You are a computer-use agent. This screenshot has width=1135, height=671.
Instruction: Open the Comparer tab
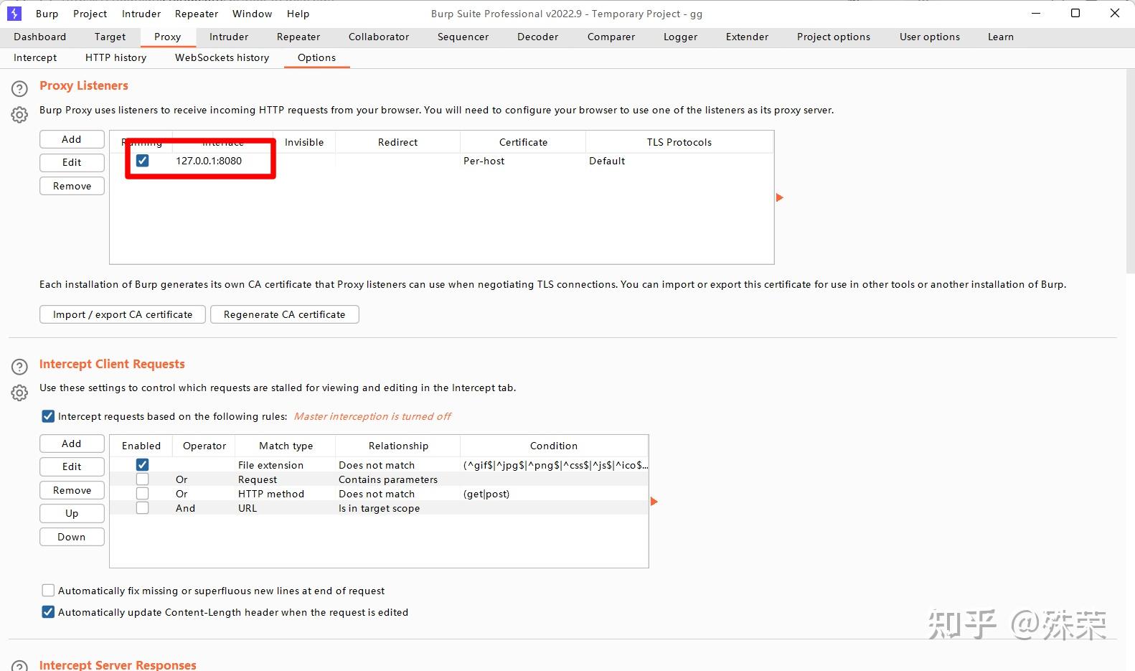coord(611,37)
